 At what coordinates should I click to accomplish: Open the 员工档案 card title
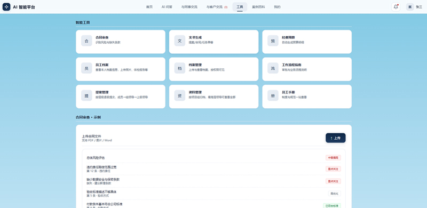102,65
